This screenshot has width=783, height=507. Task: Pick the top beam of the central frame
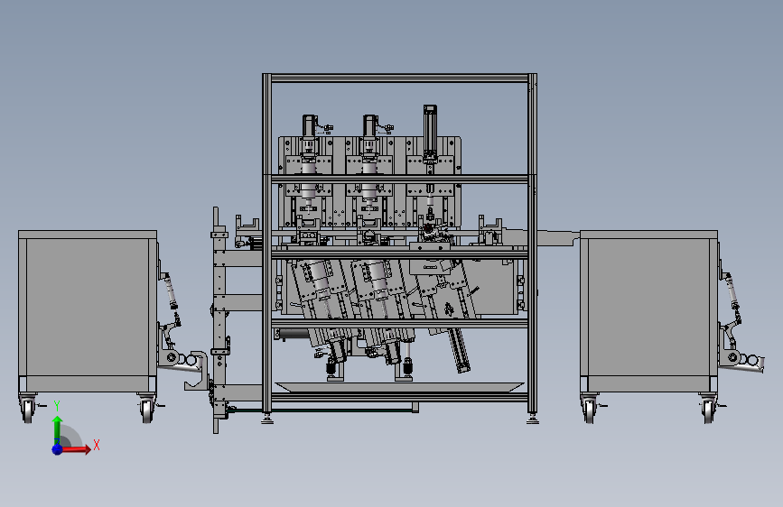tap(399, 78)
